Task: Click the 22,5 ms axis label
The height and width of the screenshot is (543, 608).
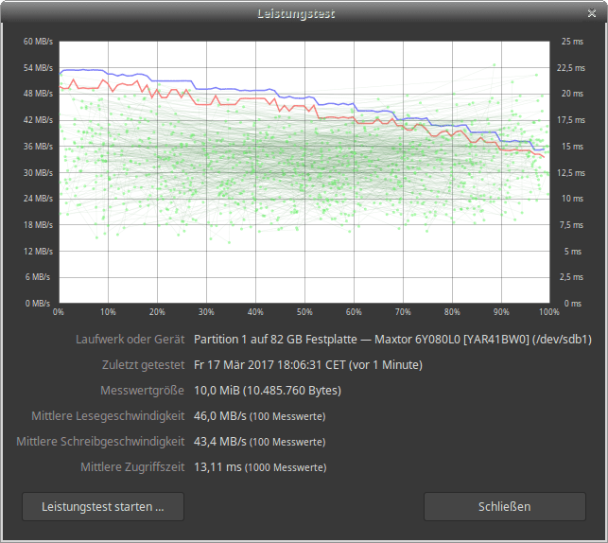Action: 571,68
